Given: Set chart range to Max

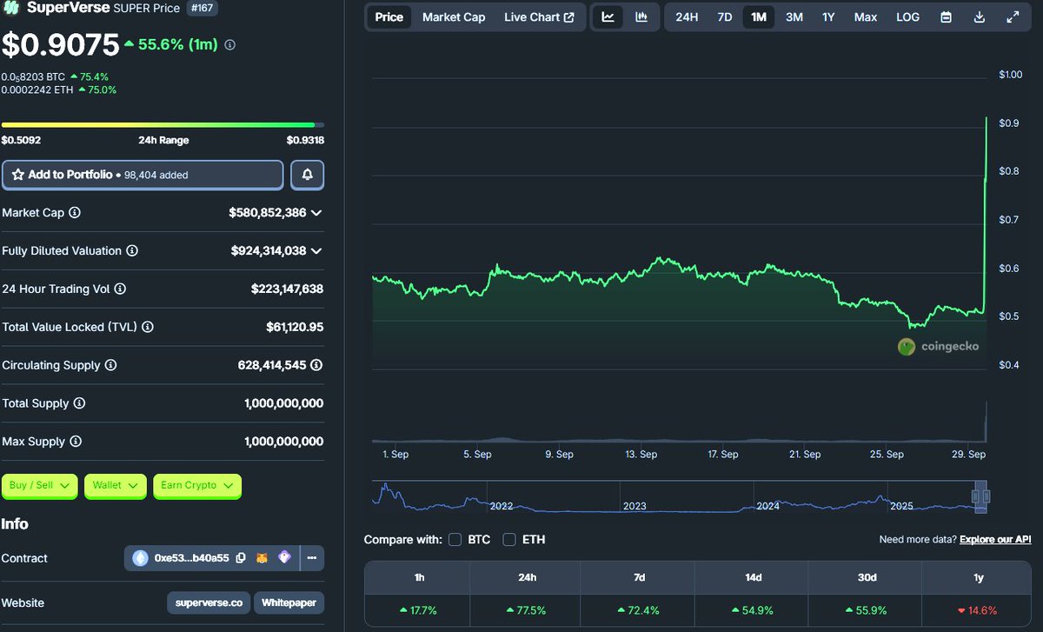Looking at the screenshot, I should click(866, 17).
